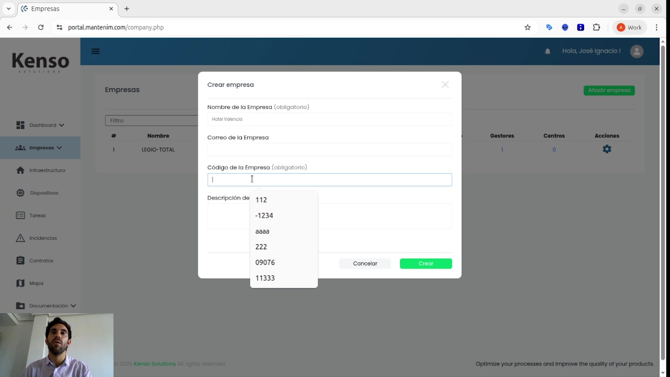Open the sidebar hamburger menu
This screenshot has height=377, width=670.
(95, 51)
